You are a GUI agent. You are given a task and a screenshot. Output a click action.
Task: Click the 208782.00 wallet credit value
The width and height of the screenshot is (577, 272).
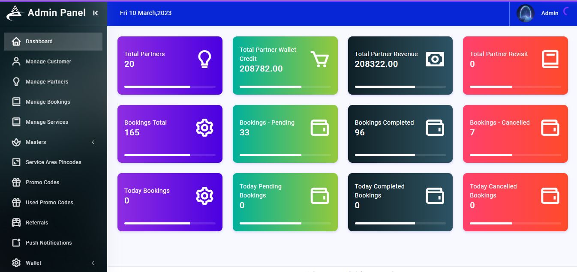[x=261, y=69]
